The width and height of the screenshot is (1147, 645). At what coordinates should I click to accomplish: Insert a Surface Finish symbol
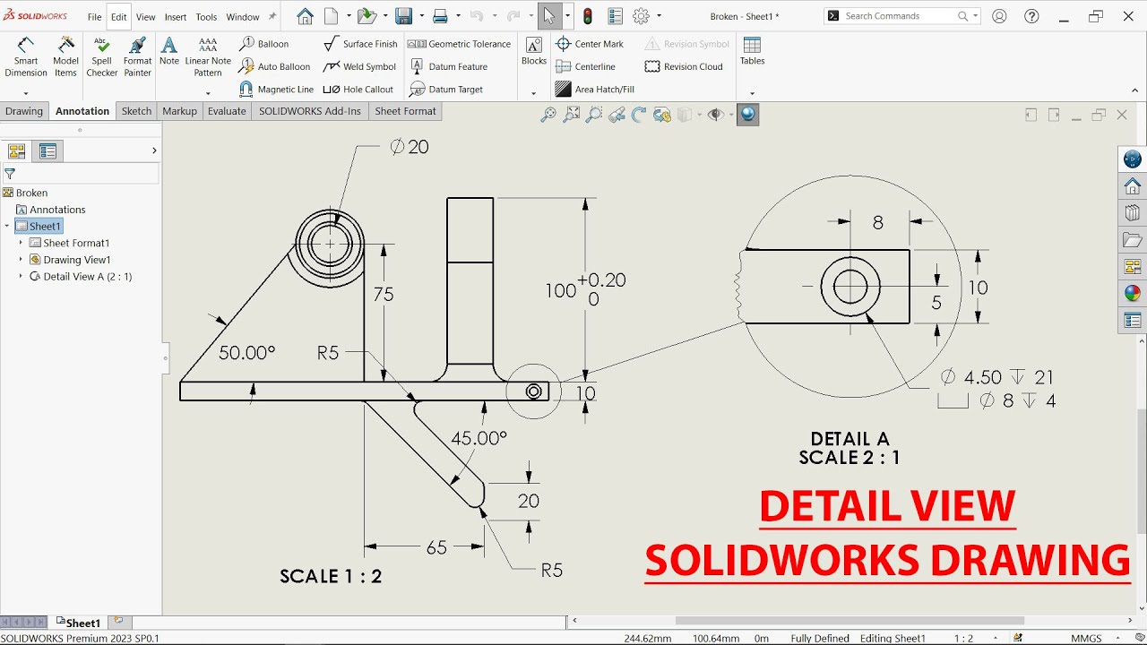coord(360,44)
